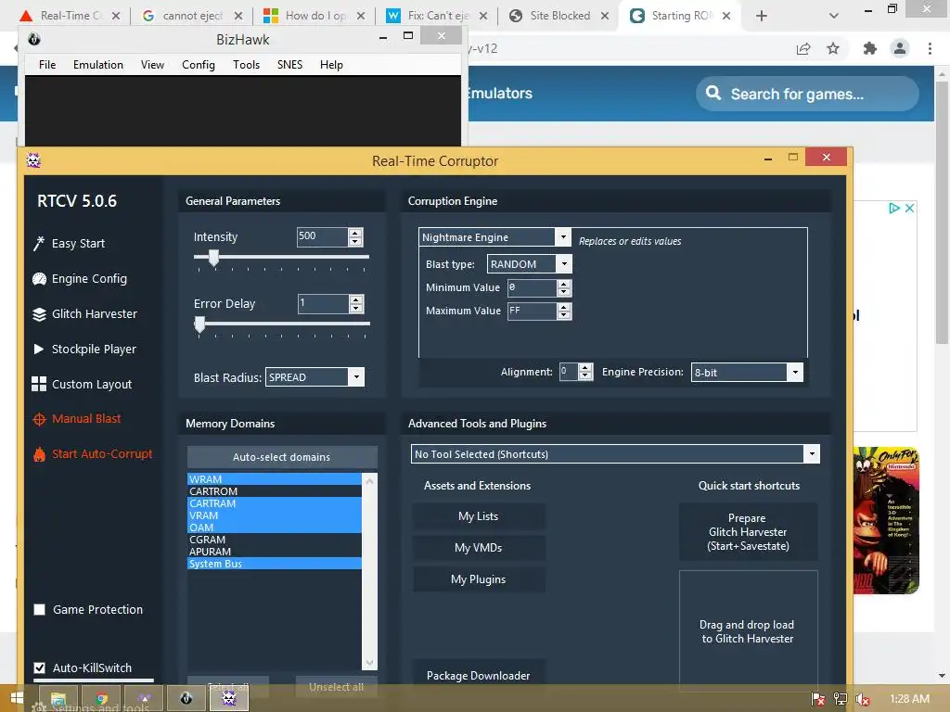The width and height of the screenshot is (950, 712).
Task: Open Easy Start wand icon
Action: (x=39, y=244)
